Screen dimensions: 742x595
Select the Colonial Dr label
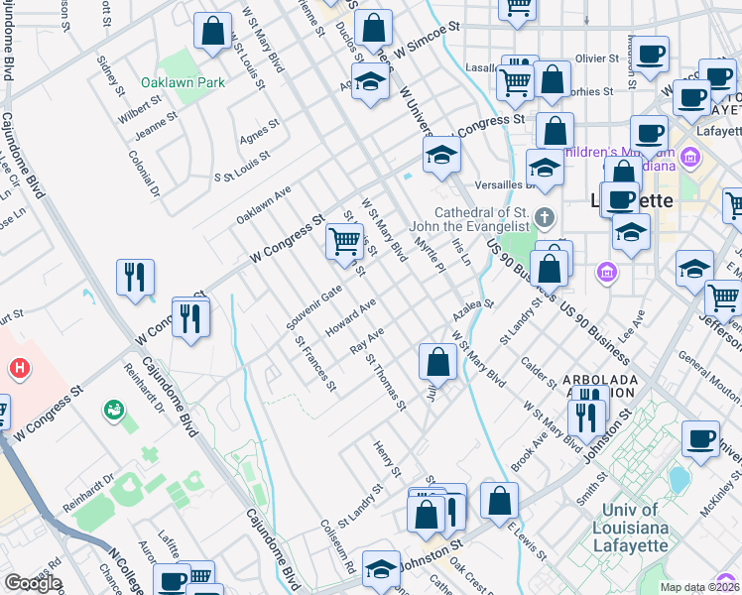pos(144,174)
